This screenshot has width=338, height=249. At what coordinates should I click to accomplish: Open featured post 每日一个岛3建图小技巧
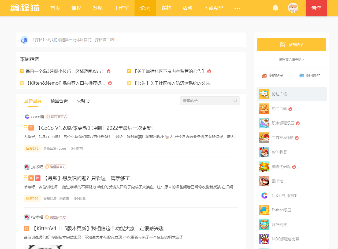(64, 71)
